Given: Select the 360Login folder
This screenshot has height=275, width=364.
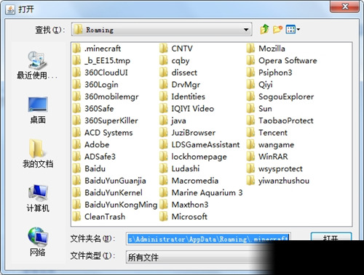Looking at the screenshot, I should [95, 84].
